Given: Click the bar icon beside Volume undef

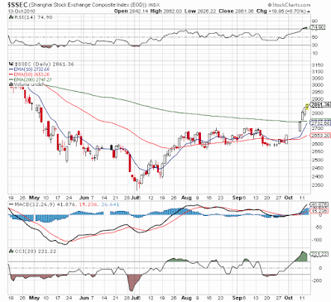Looking at the screenshot, I should click(11, 84).
